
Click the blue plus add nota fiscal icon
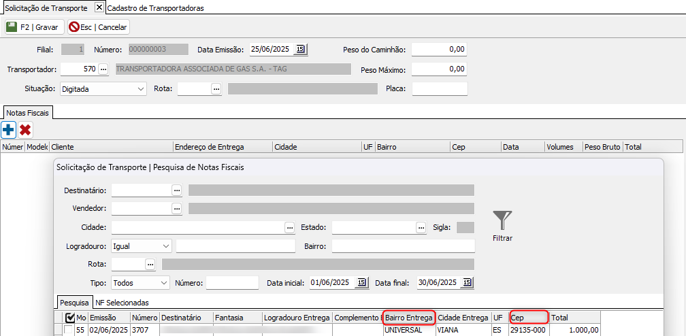[9, 129]
